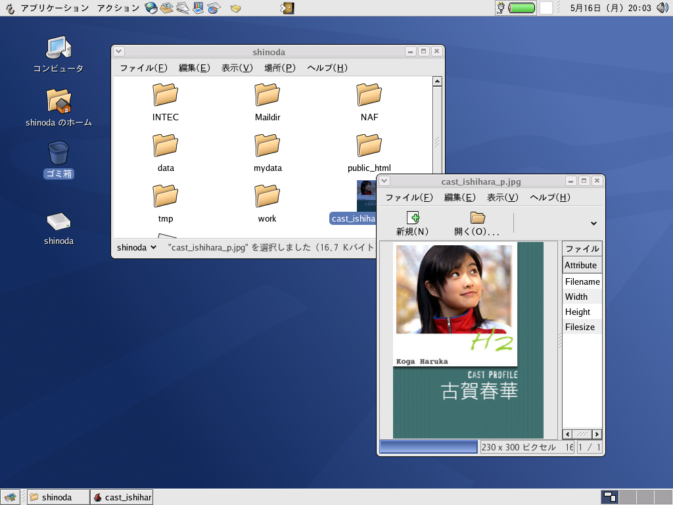The width and height of the screenshot is (673, 505).
Task: Click the clock showing 5月16日 20:03
Action: pyautogui.click(x=611, y=8)
